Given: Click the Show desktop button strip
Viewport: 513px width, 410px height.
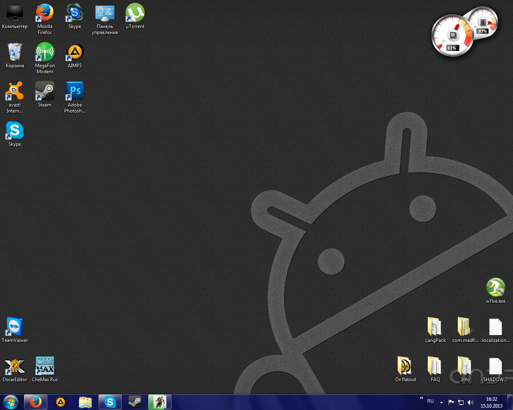Looking at the screenshot, I should [x=510, y=402].
